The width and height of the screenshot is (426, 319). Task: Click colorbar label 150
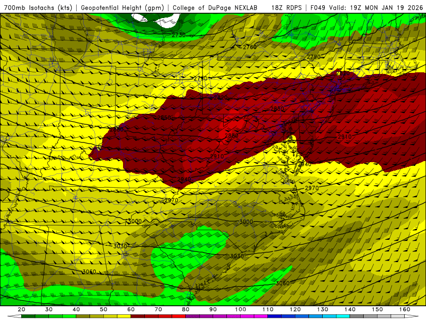pos(378,309)
